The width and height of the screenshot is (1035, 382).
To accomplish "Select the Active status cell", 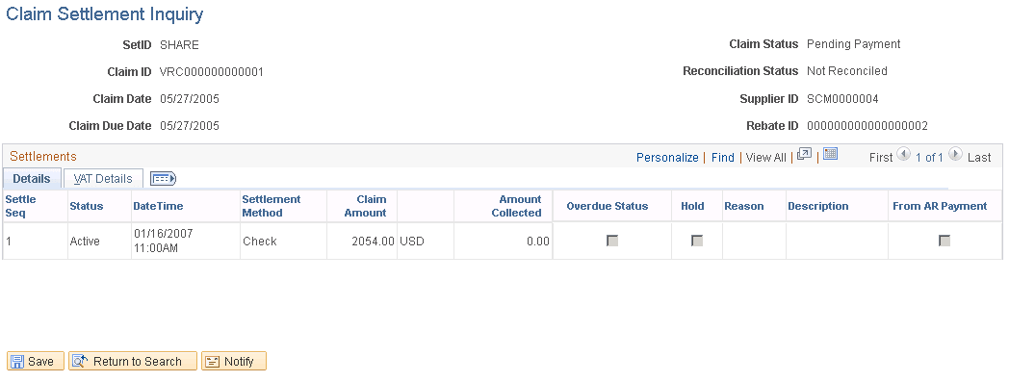I will (85, 242).
